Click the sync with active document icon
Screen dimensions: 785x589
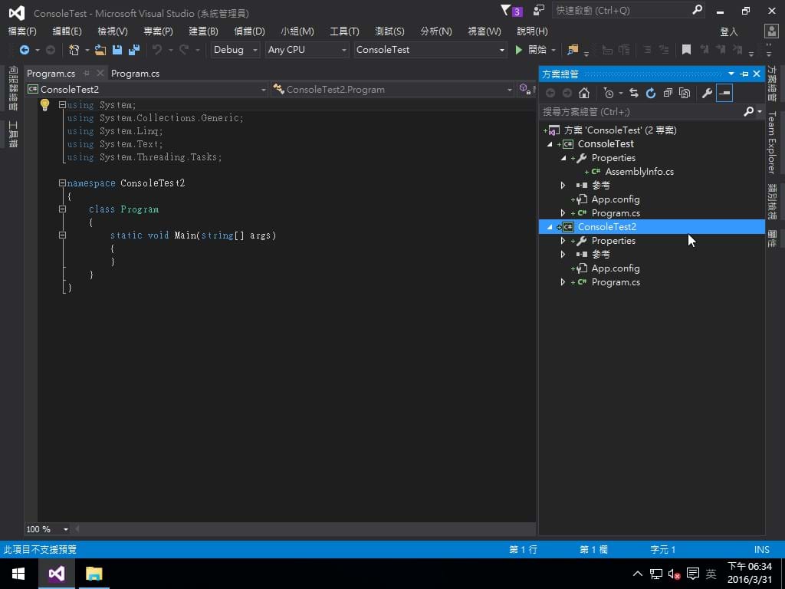[x=634, y=93]
